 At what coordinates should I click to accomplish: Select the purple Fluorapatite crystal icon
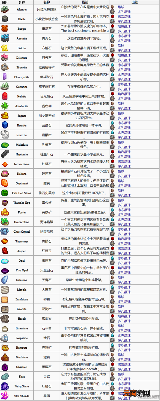[x=5, y=77]
